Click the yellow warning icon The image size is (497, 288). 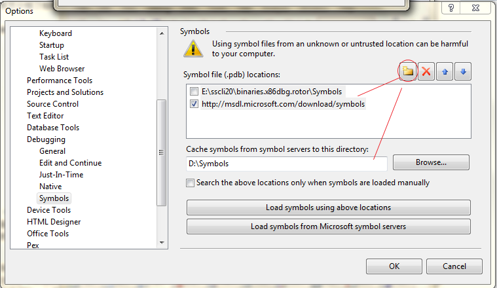[193, 49]
